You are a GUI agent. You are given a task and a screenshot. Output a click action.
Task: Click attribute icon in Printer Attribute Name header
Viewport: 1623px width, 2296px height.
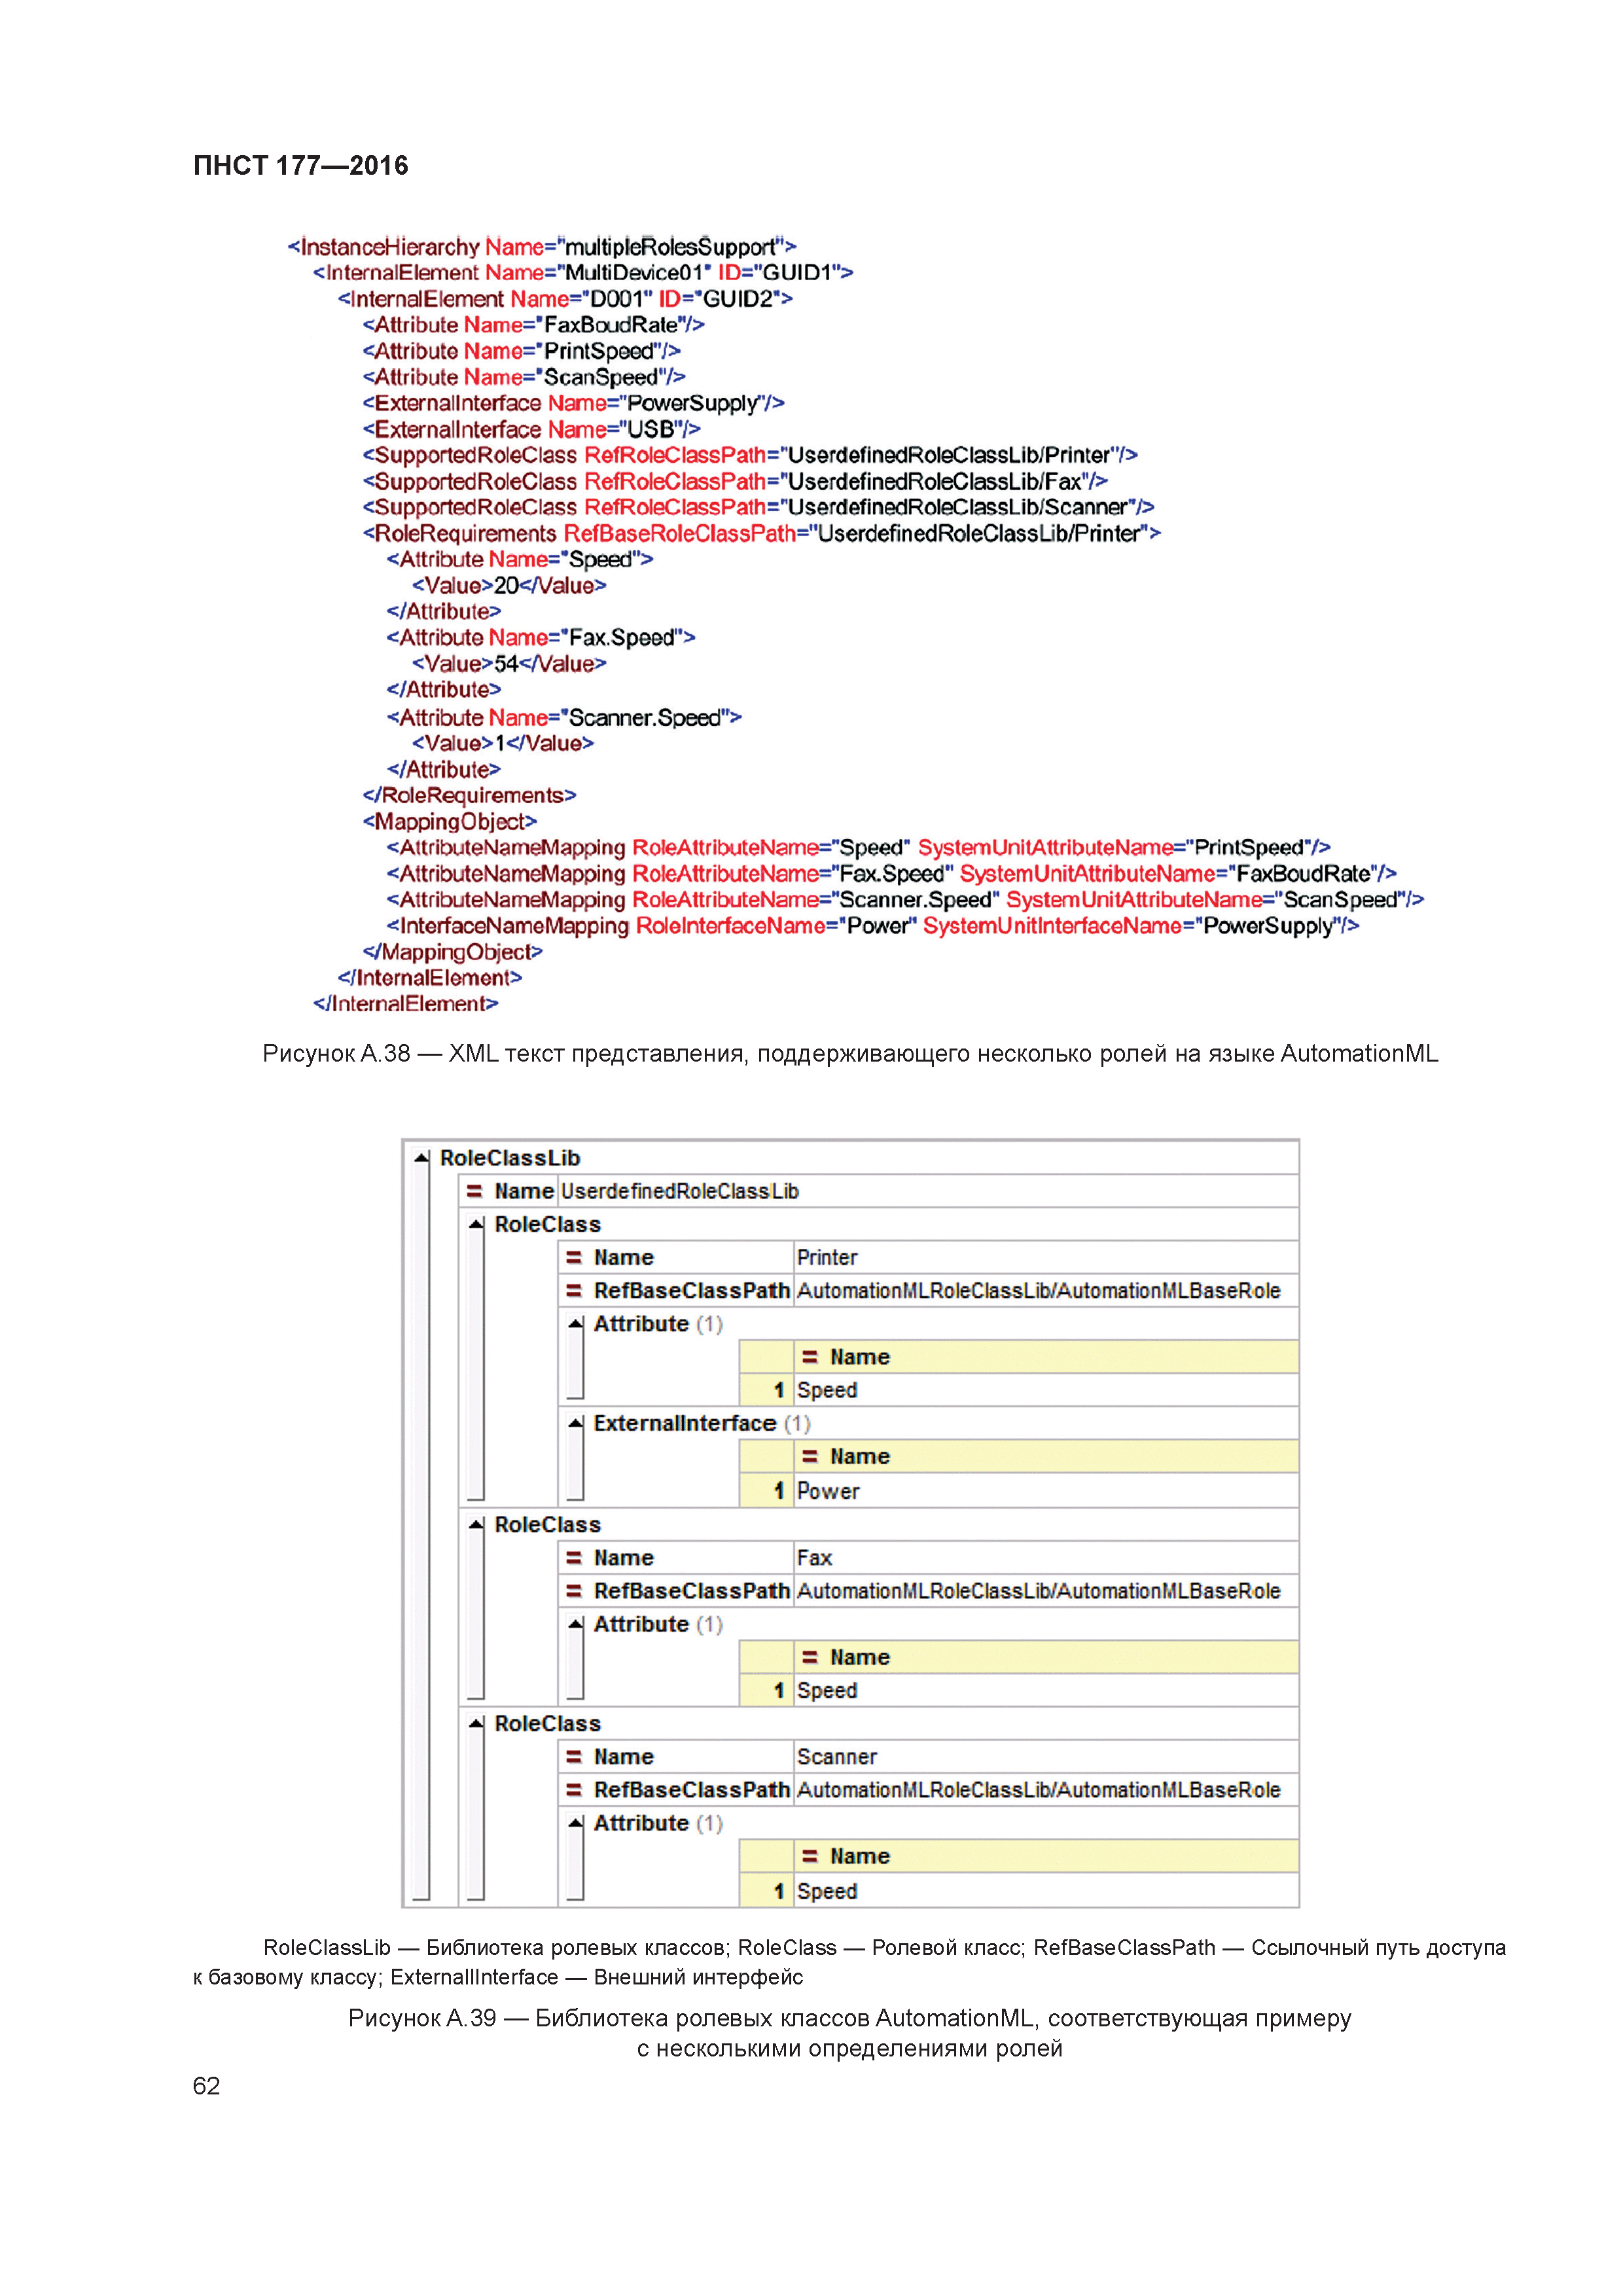point(810,1357)
